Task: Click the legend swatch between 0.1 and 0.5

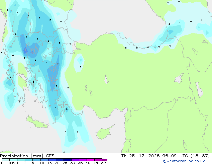Action: click(x=6, y=160)
